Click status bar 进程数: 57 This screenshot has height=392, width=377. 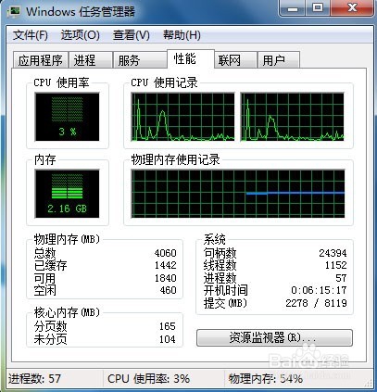(x=34, y=378)
